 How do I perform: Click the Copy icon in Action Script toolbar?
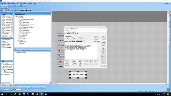click(67, 33)
